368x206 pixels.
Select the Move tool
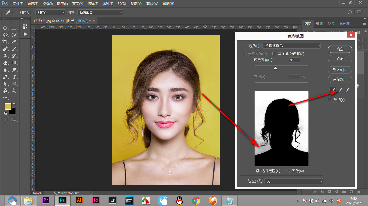coord(5,28)
